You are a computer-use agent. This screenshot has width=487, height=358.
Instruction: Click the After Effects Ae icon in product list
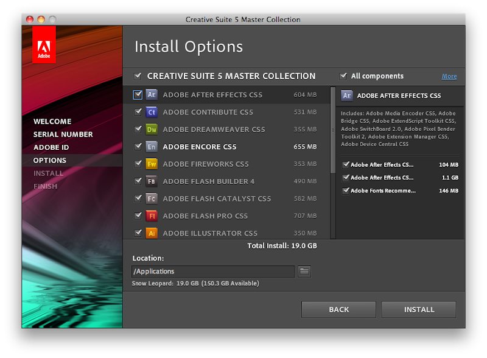152,94
